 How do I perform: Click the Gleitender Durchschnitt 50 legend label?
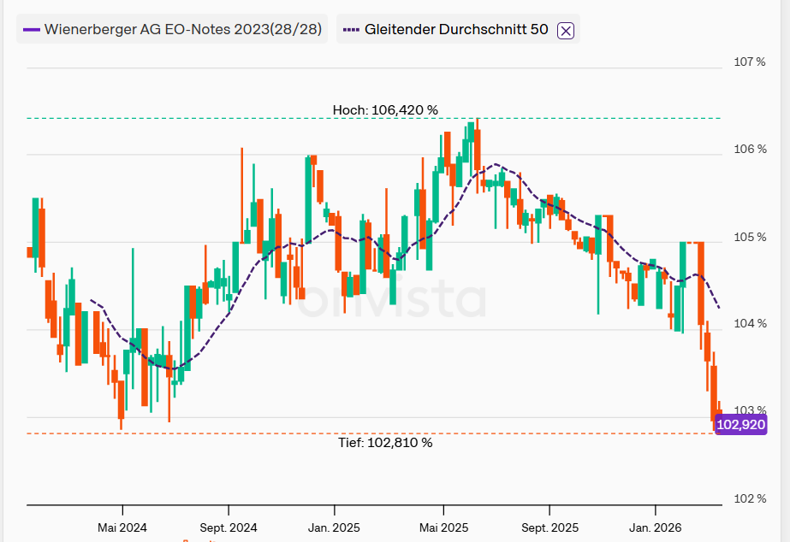[x=456, y=29]
